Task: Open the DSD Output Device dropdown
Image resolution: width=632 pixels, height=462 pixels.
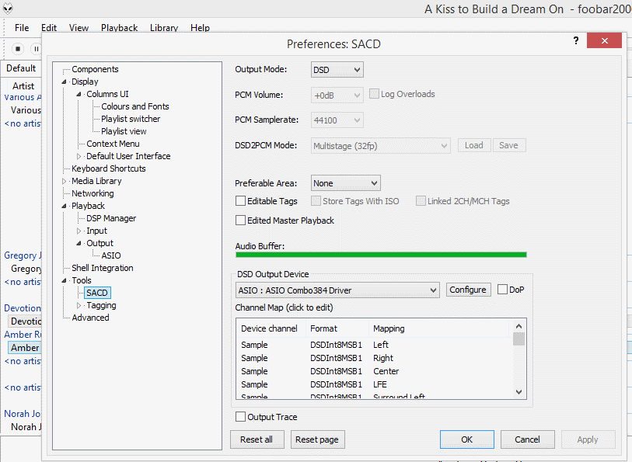Action: click(338, 290)
